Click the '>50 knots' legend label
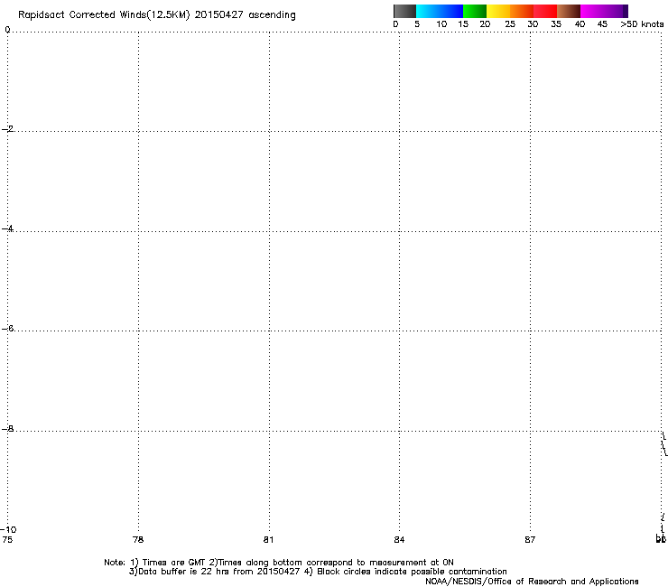Image resolution: width=668 pixels, height=587 pixels. [x=642, y=24]
